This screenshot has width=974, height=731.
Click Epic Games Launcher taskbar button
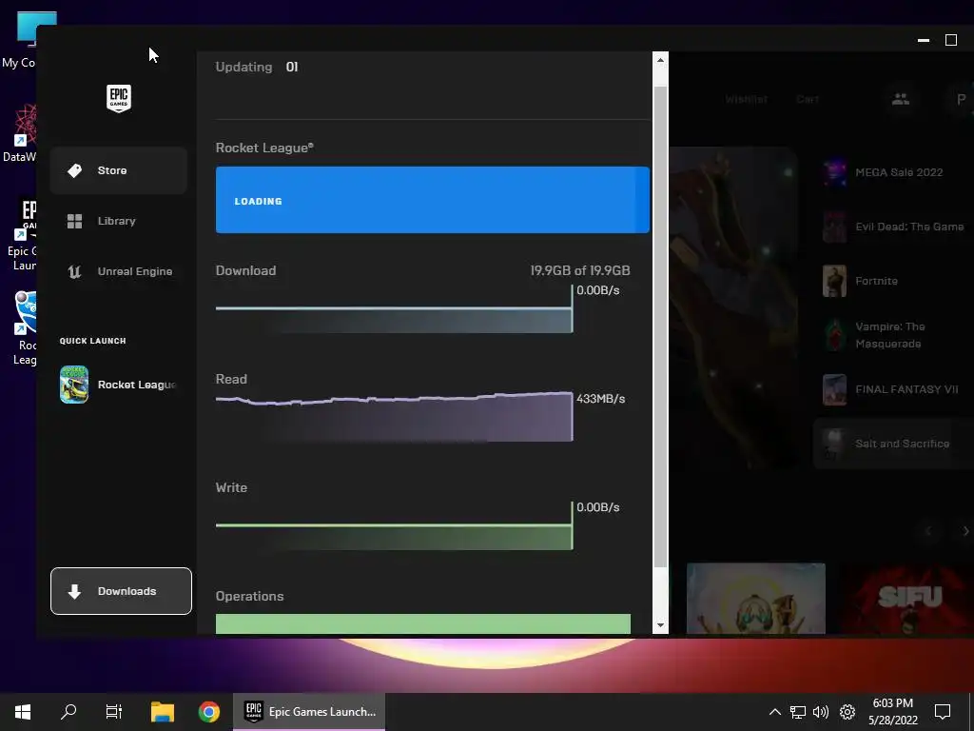309,712
